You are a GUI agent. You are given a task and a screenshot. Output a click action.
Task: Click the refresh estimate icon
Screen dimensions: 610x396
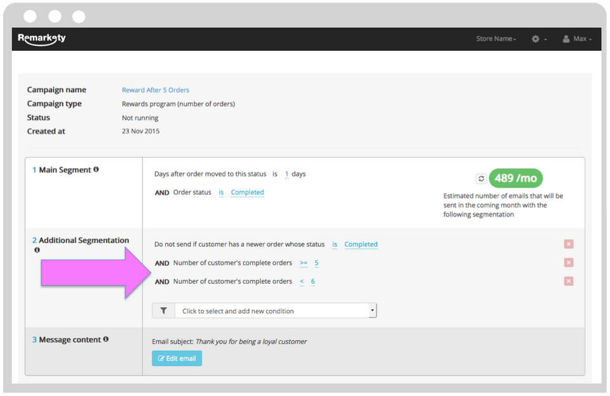482,179
